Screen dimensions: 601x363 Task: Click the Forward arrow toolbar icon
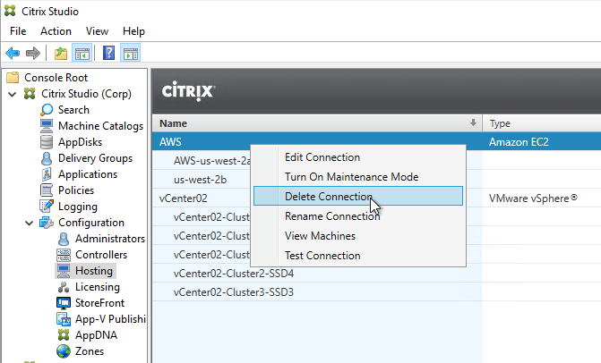click(33, 53)
